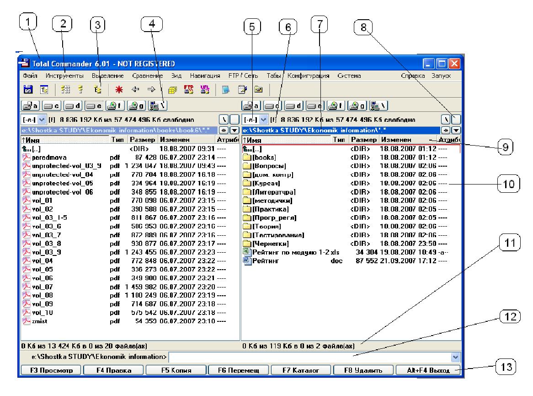Select drive e in left drive bar

[x=94, y=106]
